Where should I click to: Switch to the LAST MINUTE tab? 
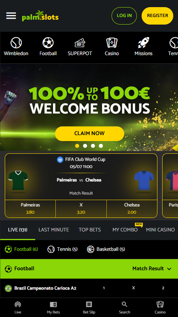point(54,230)
